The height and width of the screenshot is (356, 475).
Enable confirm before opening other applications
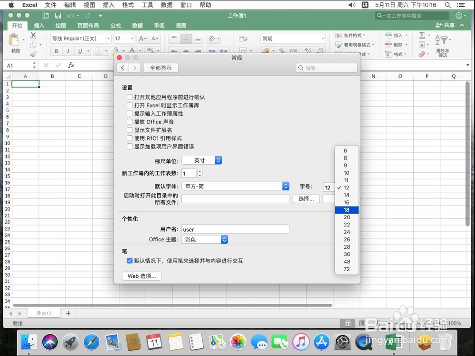click(130, 97)
